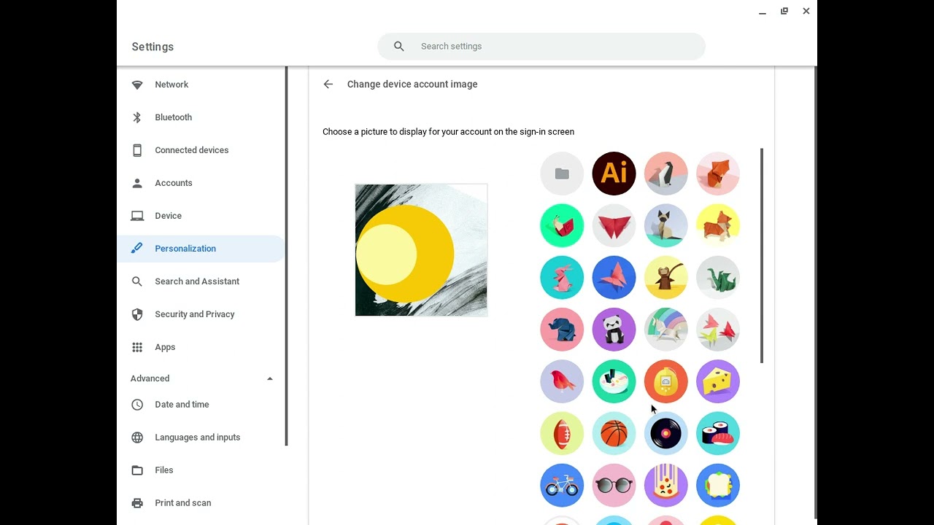Open Search and Assistant section

tap(201, 281)
